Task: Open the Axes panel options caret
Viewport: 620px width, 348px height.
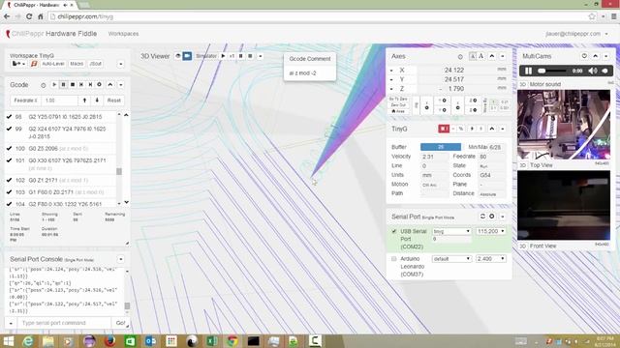Action: 503,56
